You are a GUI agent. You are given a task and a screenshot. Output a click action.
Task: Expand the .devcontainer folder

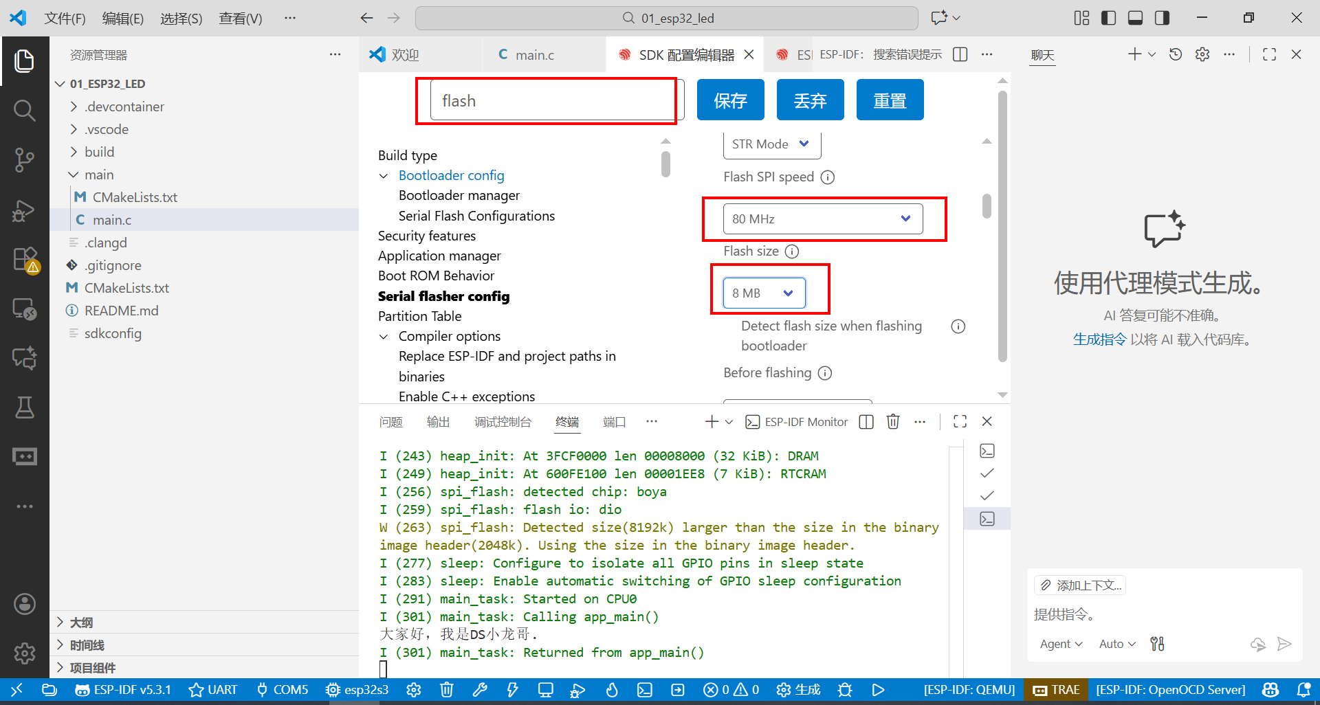(124, 107)
